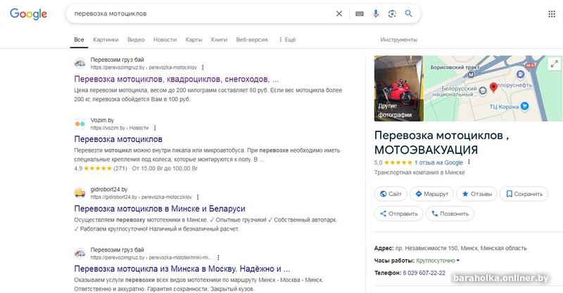Image resolution: width=563 pixels, height=293 pixels.
Task: Open the Google apps grid icon
Action: [x=552, y=14]
